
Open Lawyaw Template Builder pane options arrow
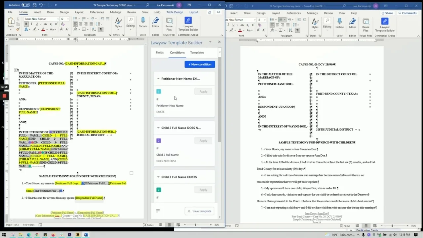pyautogui.click(x=210, y=42)
